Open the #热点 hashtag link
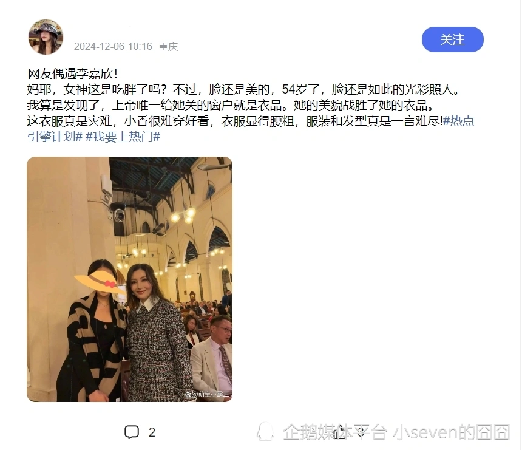This screenshot has width=522, height=450. [x=459, y=121]
